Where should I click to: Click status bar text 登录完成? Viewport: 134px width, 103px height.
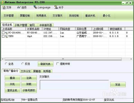(x=109, y=100)
